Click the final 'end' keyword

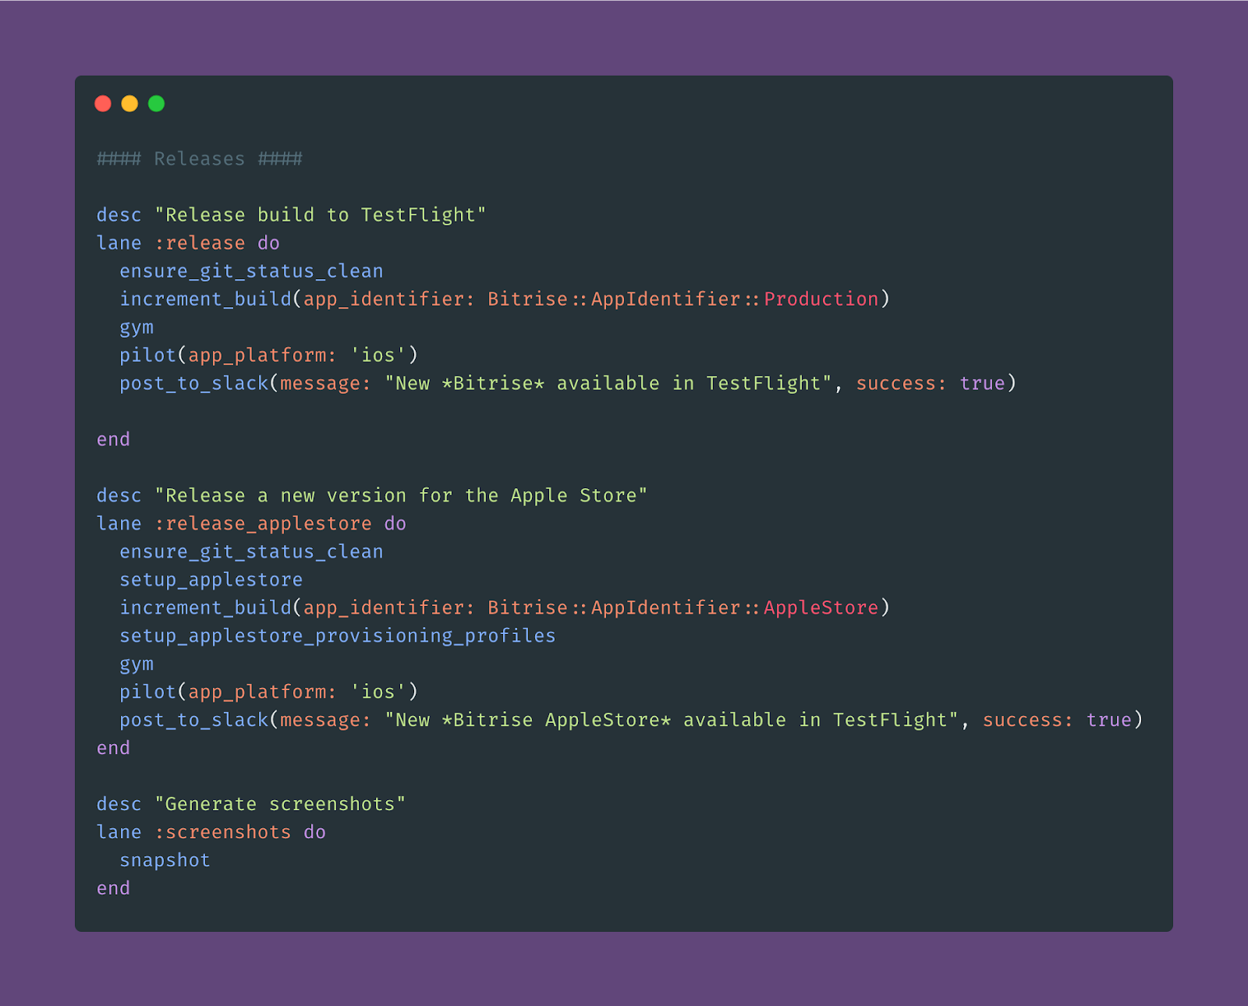pos(113,889)
